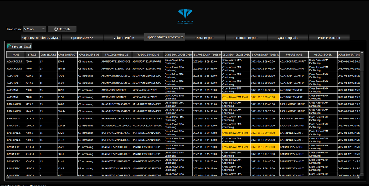Click crossover percent value 498.68
The height and width of the screenshot is (186, 369).
(67, 68)
